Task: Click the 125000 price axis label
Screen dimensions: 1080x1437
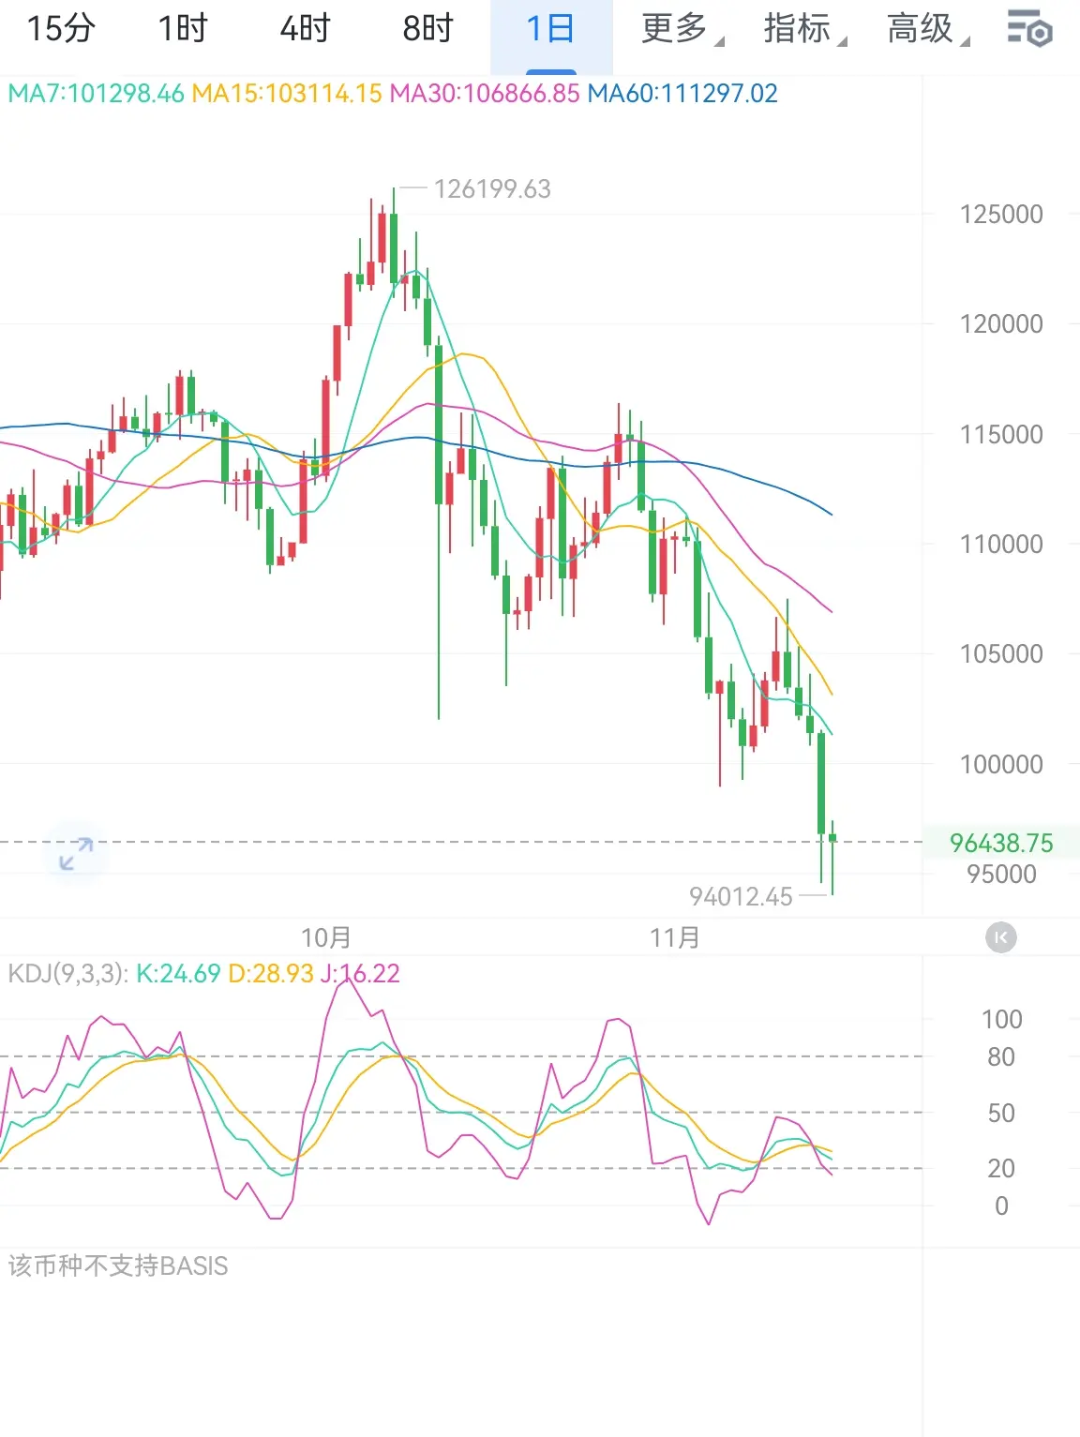Action: pos(1001,215)
